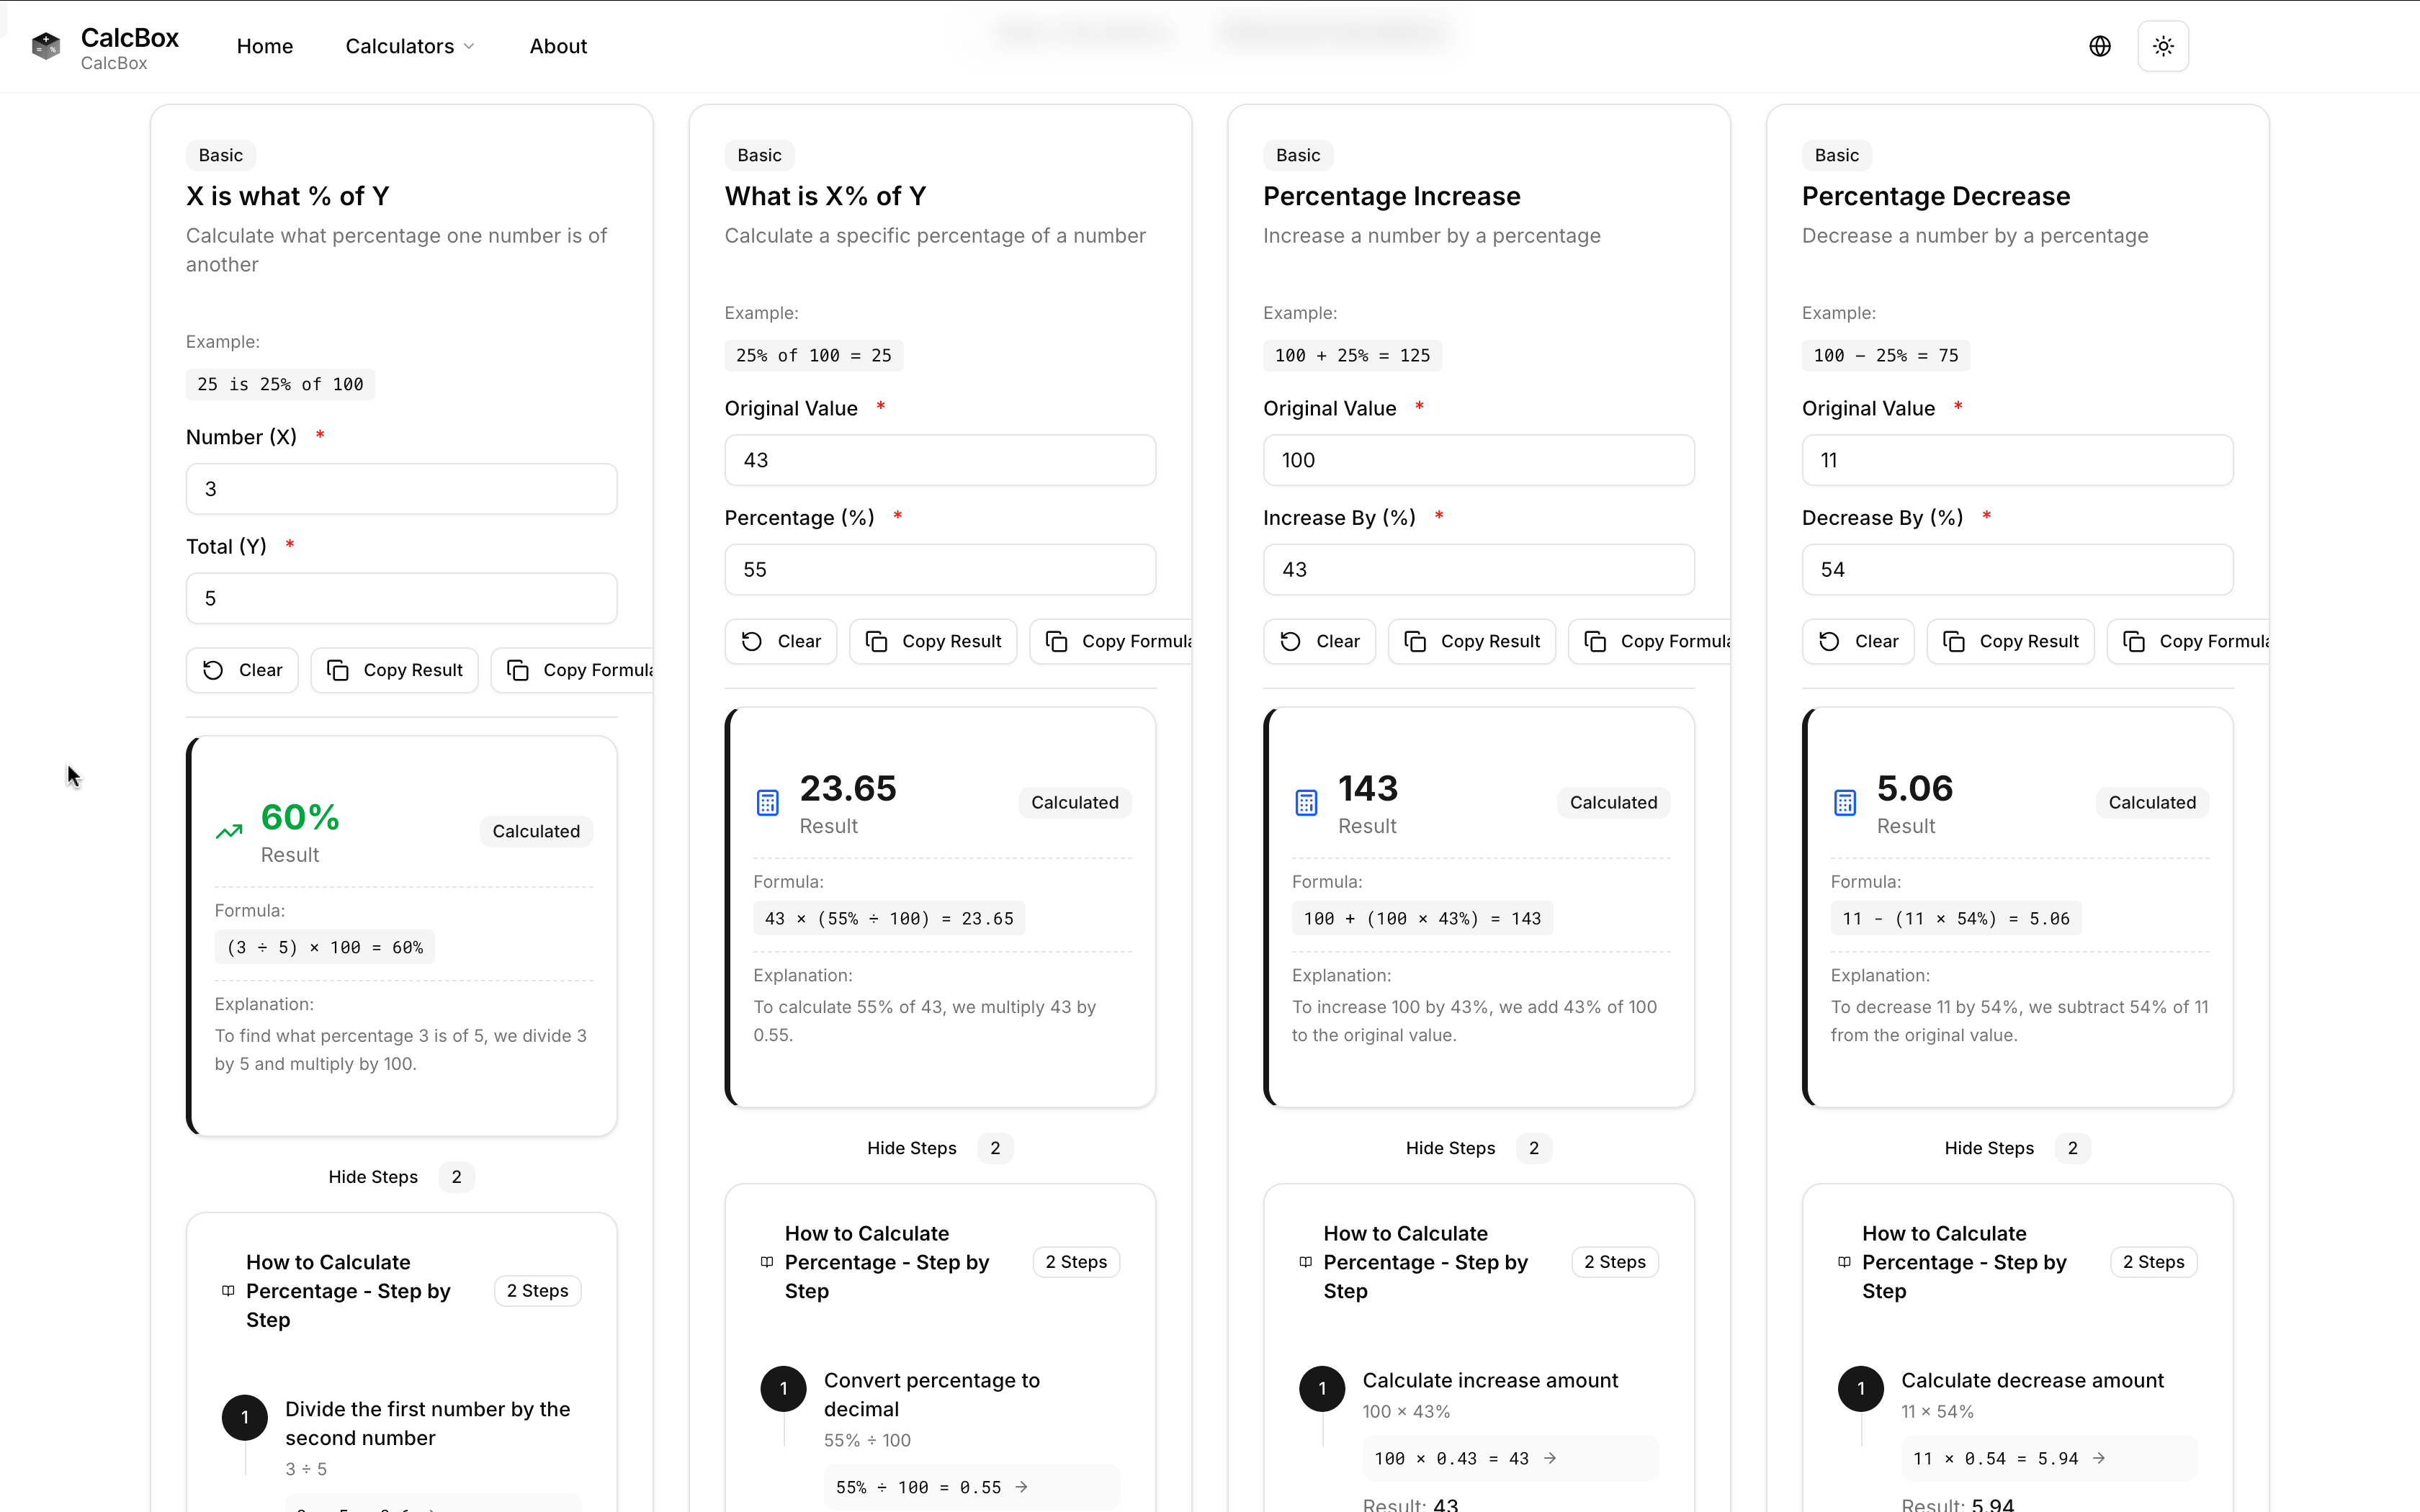Toggle the light/dark theme sun button
Screen dimensions: 2420x1512
pos(2163,46)
